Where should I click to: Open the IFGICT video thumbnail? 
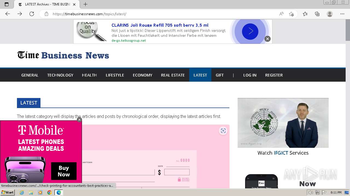(283, 123)
